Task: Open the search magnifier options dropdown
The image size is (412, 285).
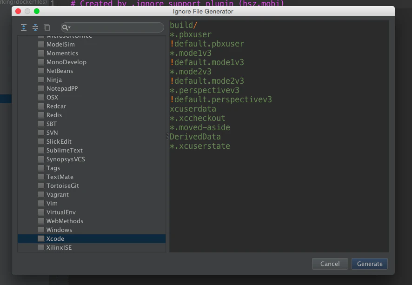Action: (x=66, y=27)
